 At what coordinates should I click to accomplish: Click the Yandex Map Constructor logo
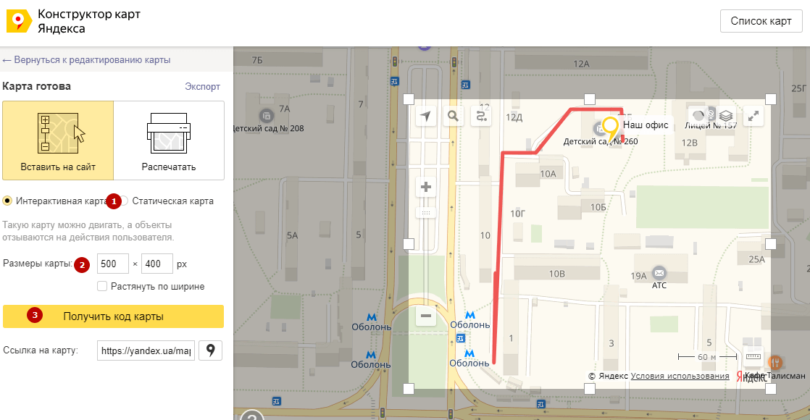[19, 21]
